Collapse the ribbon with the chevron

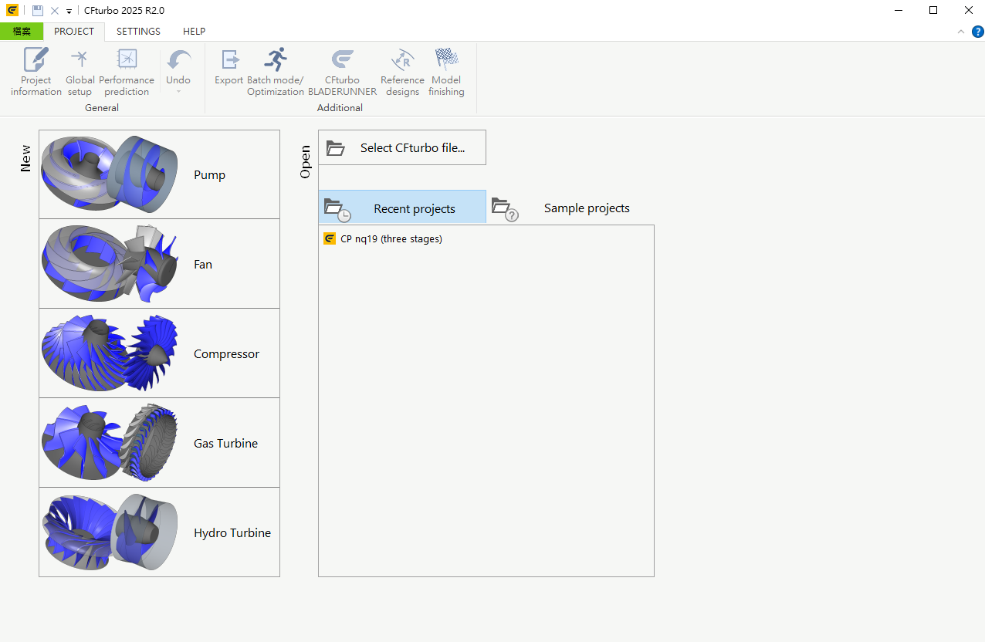(x=961, y=32)
